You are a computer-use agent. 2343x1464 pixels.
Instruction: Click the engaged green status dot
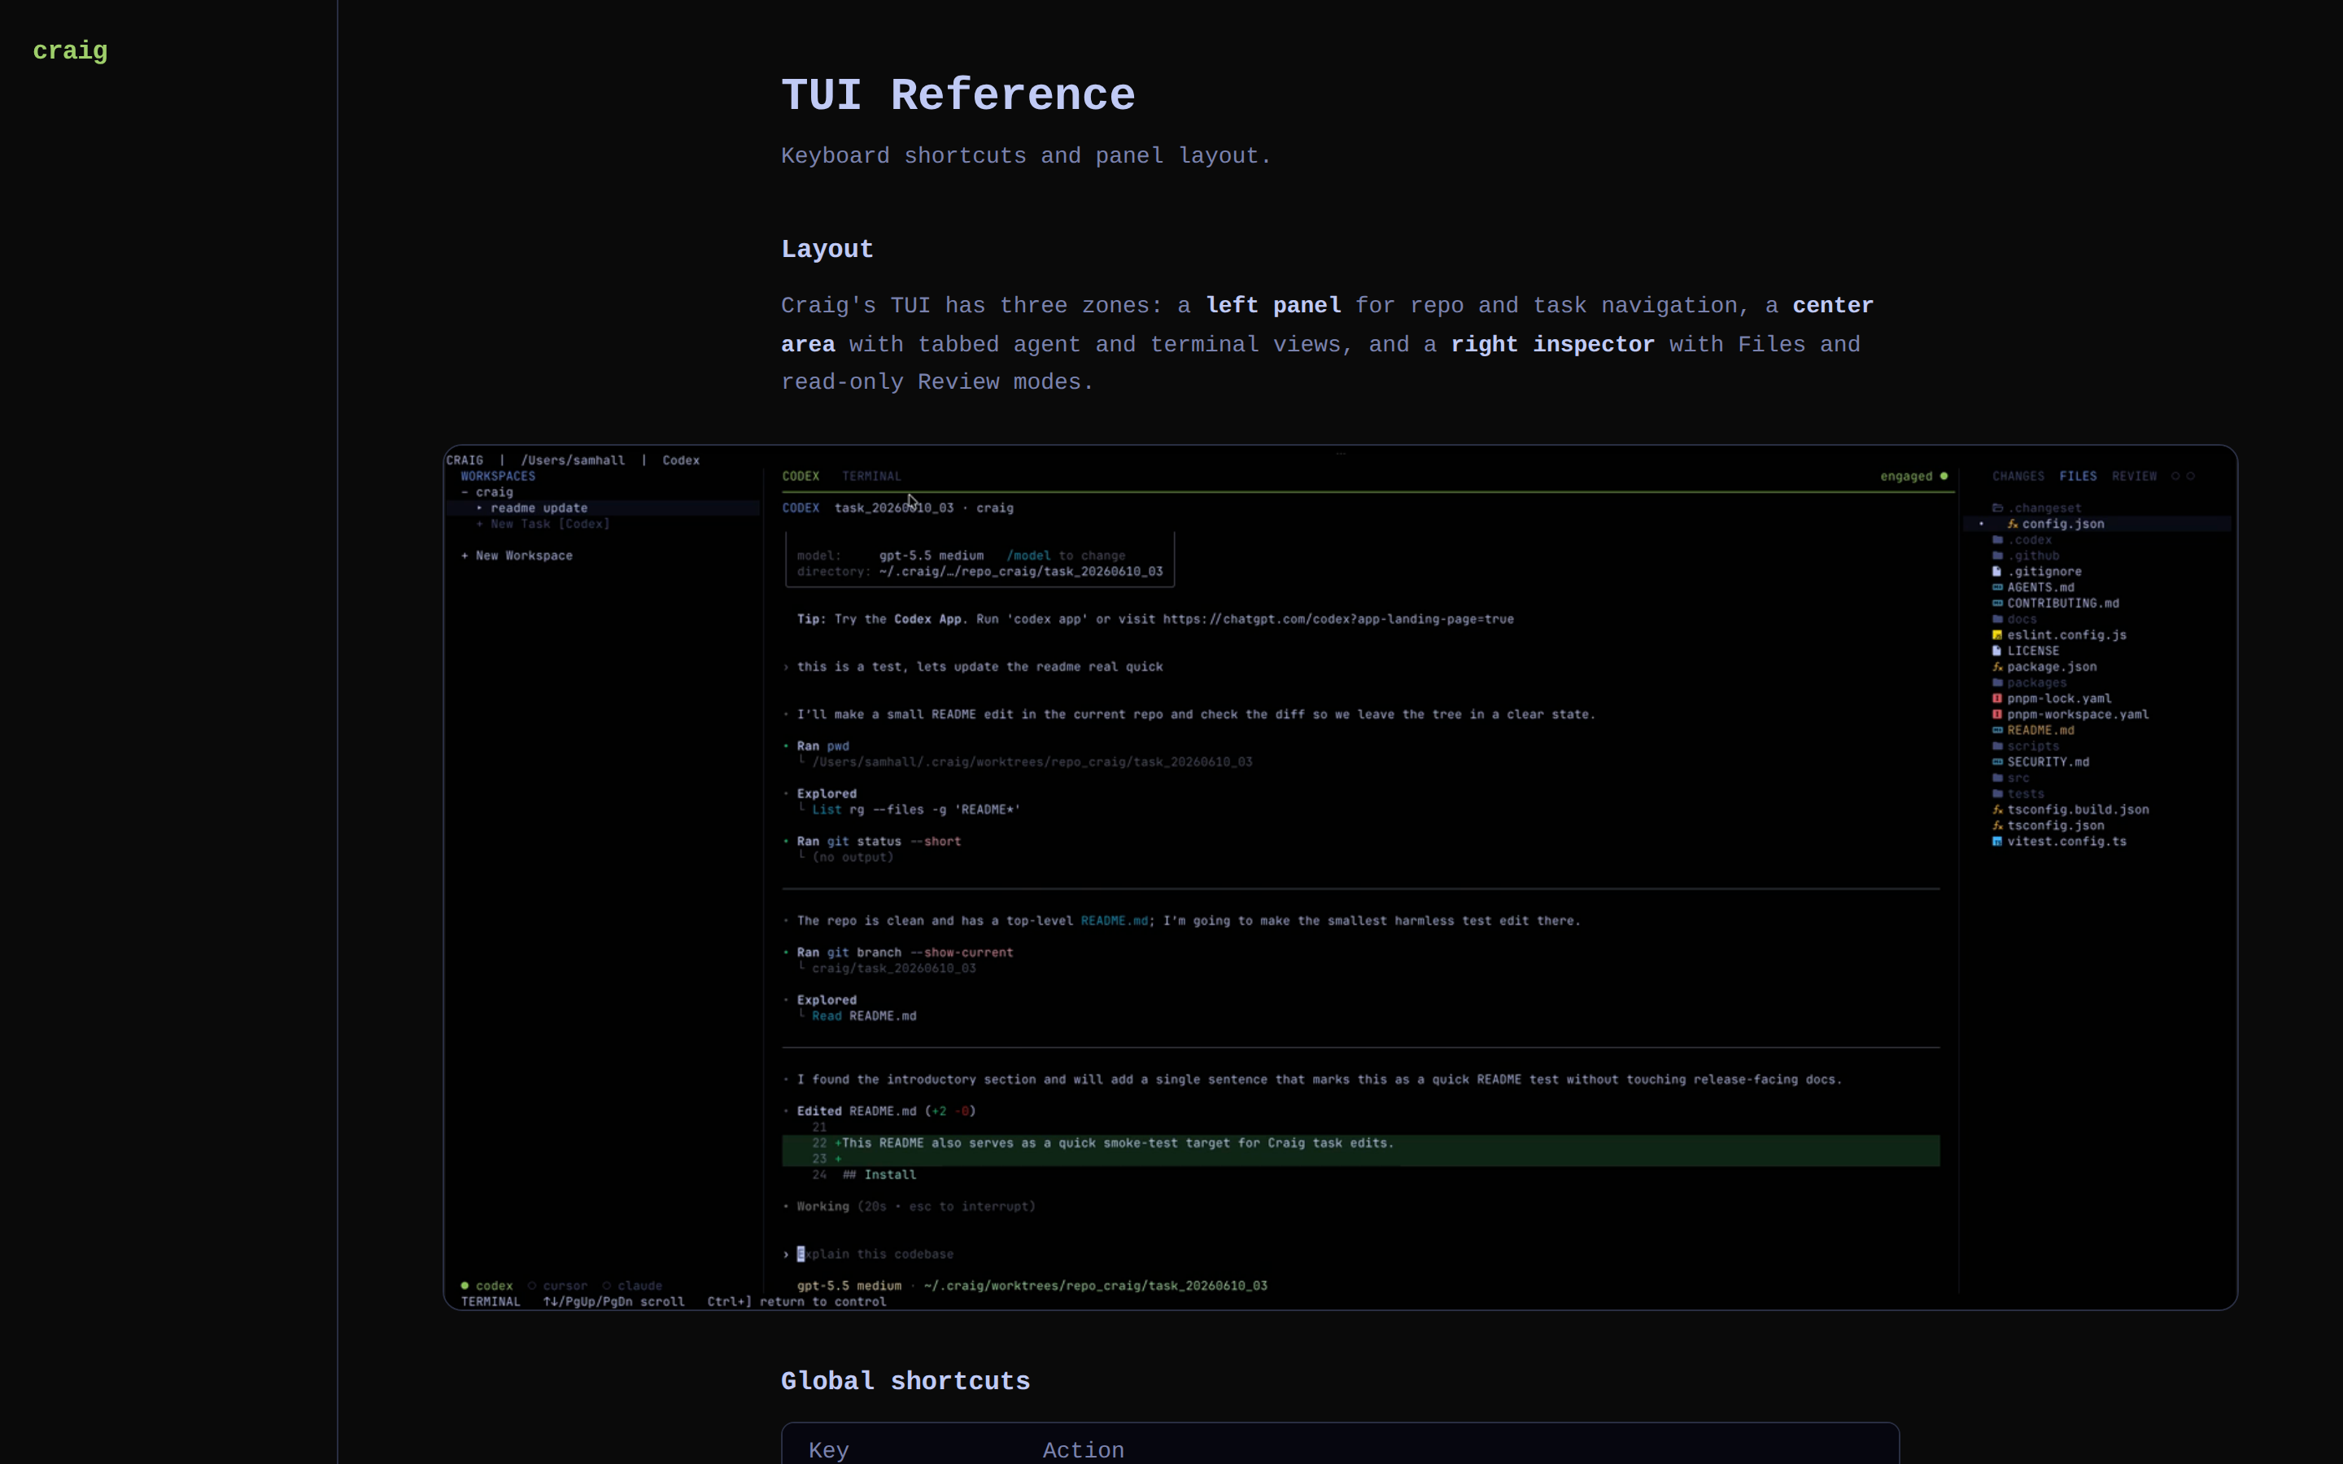coord(1943,477)
